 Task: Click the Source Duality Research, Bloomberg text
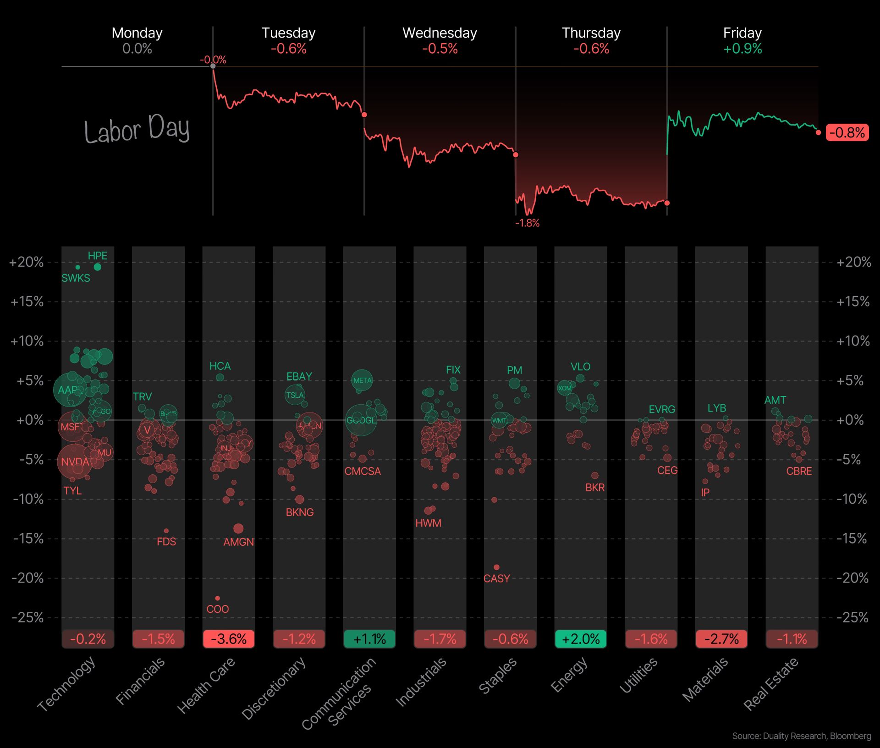click(802, 736)
